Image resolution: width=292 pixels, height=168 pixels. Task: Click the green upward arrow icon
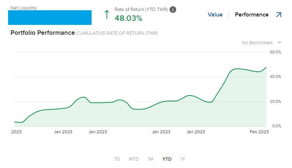point(107,15)
